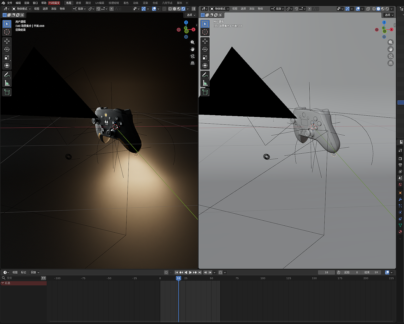Click the zoom magnifier in right viewport
Screen dimensions: 404x324
point(391,42)
